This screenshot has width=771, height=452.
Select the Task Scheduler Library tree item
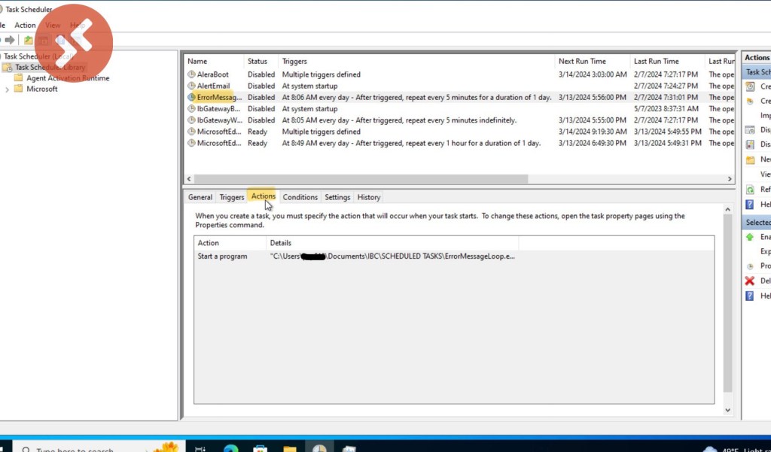pos(50,68)
